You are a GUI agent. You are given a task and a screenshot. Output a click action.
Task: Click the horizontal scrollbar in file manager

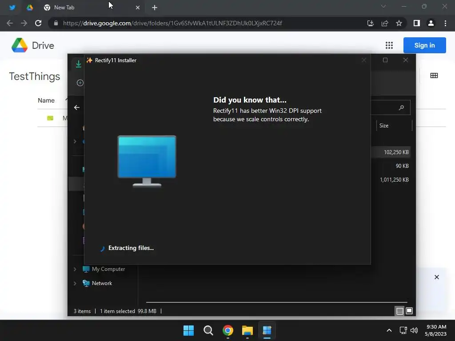(x=276, y=302)
